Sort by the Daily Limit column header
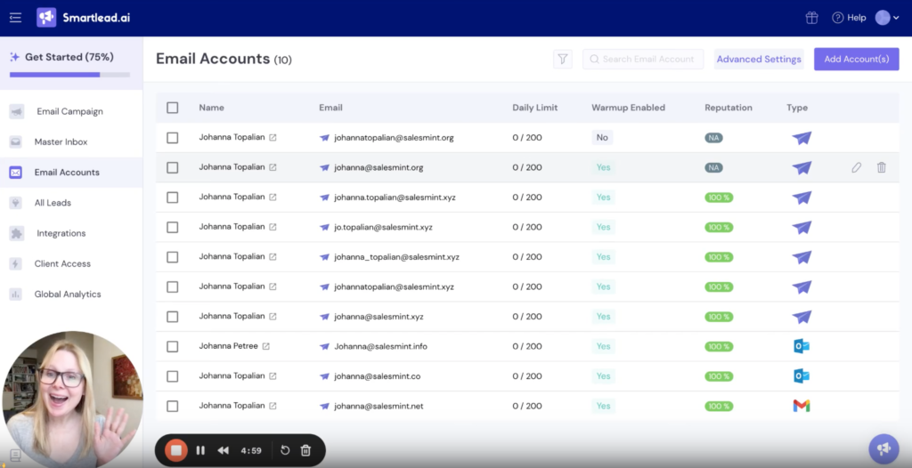 coord(535,108)
